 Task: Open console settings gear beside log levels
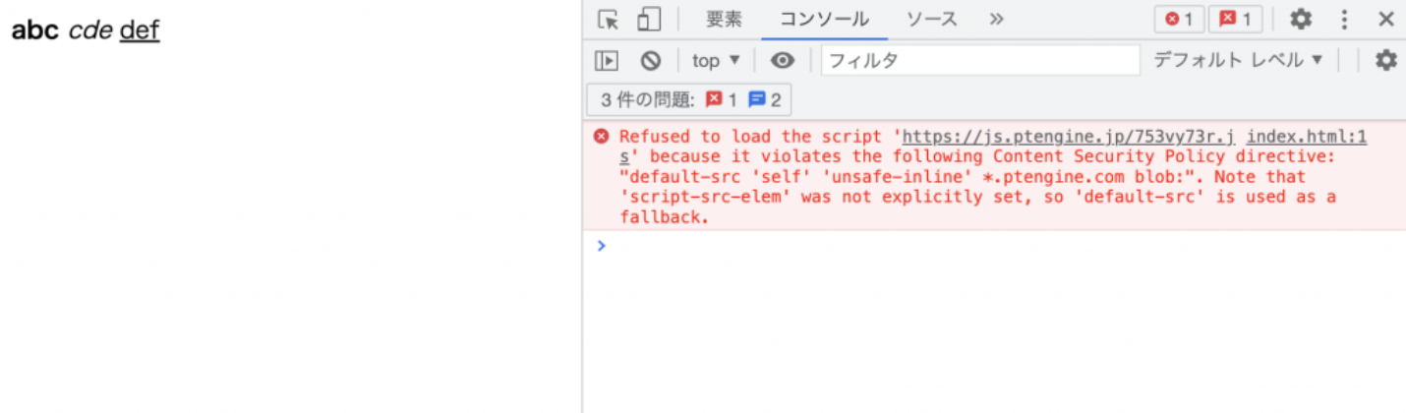(1386, 60)
